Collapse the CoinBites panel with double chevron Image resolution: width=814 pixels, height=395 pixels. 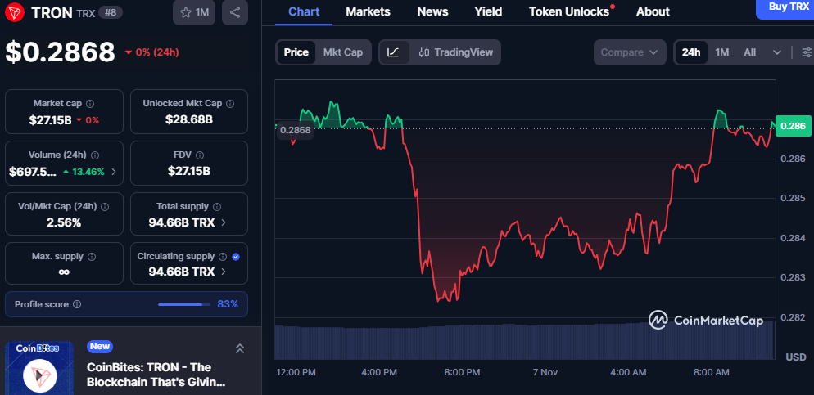click(239, 349)
